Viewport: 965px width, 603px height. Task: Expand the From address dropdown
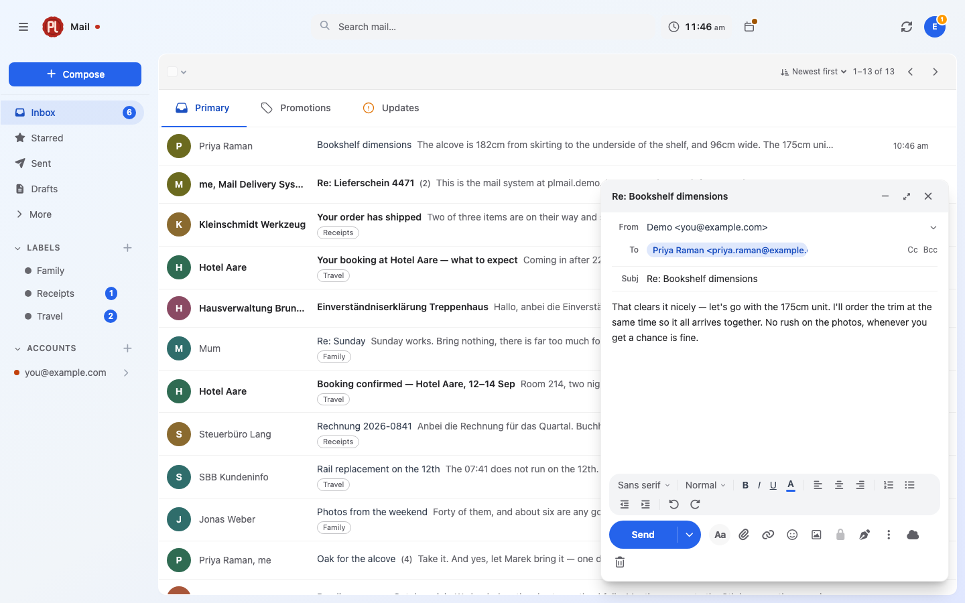pos(933,228)
